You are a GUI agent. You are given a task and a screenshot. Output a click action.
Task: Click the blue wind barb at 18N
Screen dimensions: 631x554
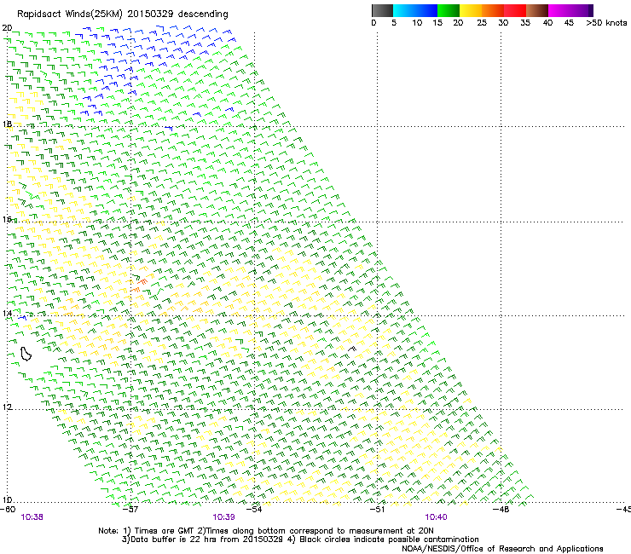169,128
